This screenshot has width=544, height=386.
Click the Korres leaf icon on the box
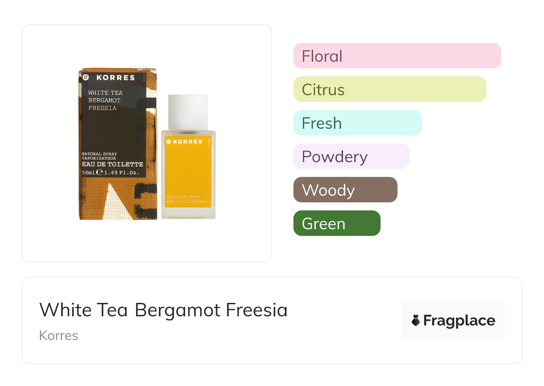85,77
